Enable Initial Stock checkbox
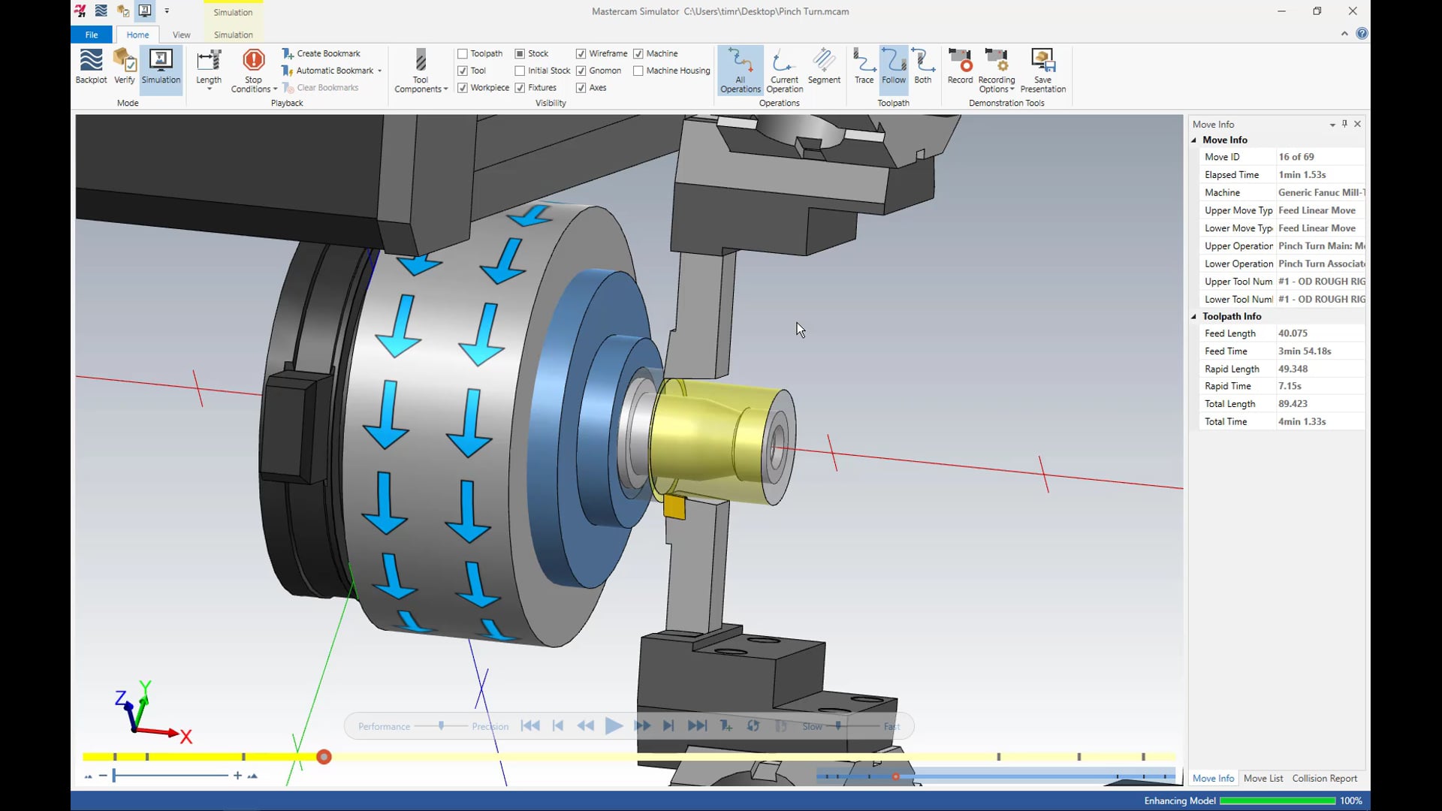 [520, 71]
